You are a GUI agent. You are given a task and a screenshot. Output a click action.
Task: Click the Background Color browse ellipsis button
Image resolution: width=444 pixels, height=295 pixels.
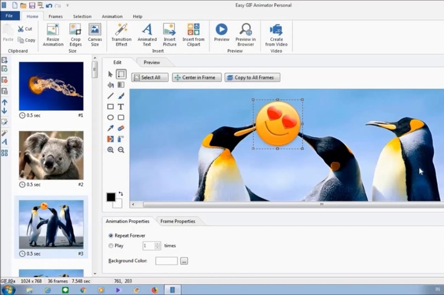[x=184, y=261]
